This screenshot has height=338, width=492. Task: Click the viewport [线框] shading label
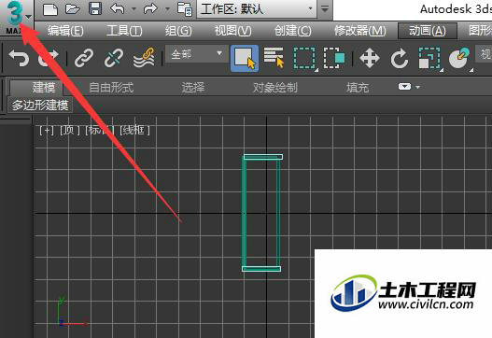pos(135,130)
